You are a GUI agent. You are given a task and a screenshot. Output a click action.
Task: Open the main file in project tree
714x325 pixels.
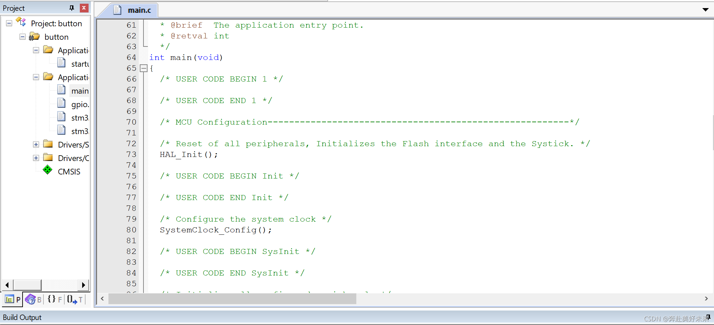click(80, 91)
